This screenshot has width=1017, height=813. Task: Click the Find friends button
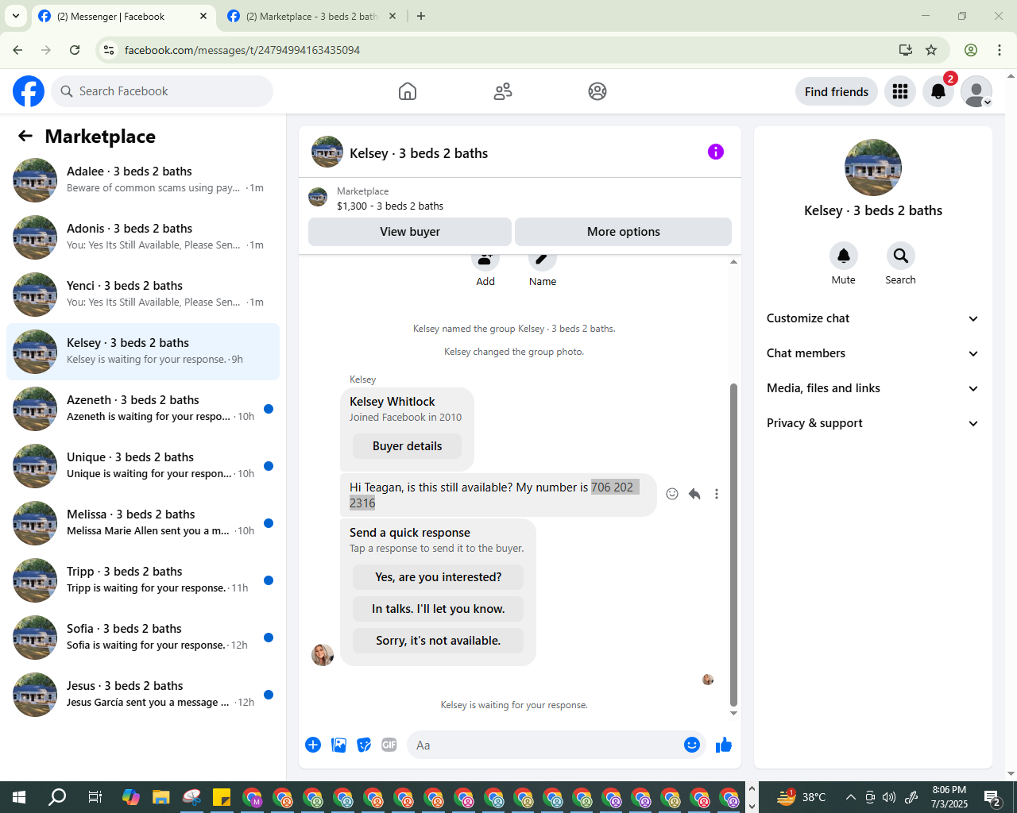pyautogui.click(x=837, y=91)
